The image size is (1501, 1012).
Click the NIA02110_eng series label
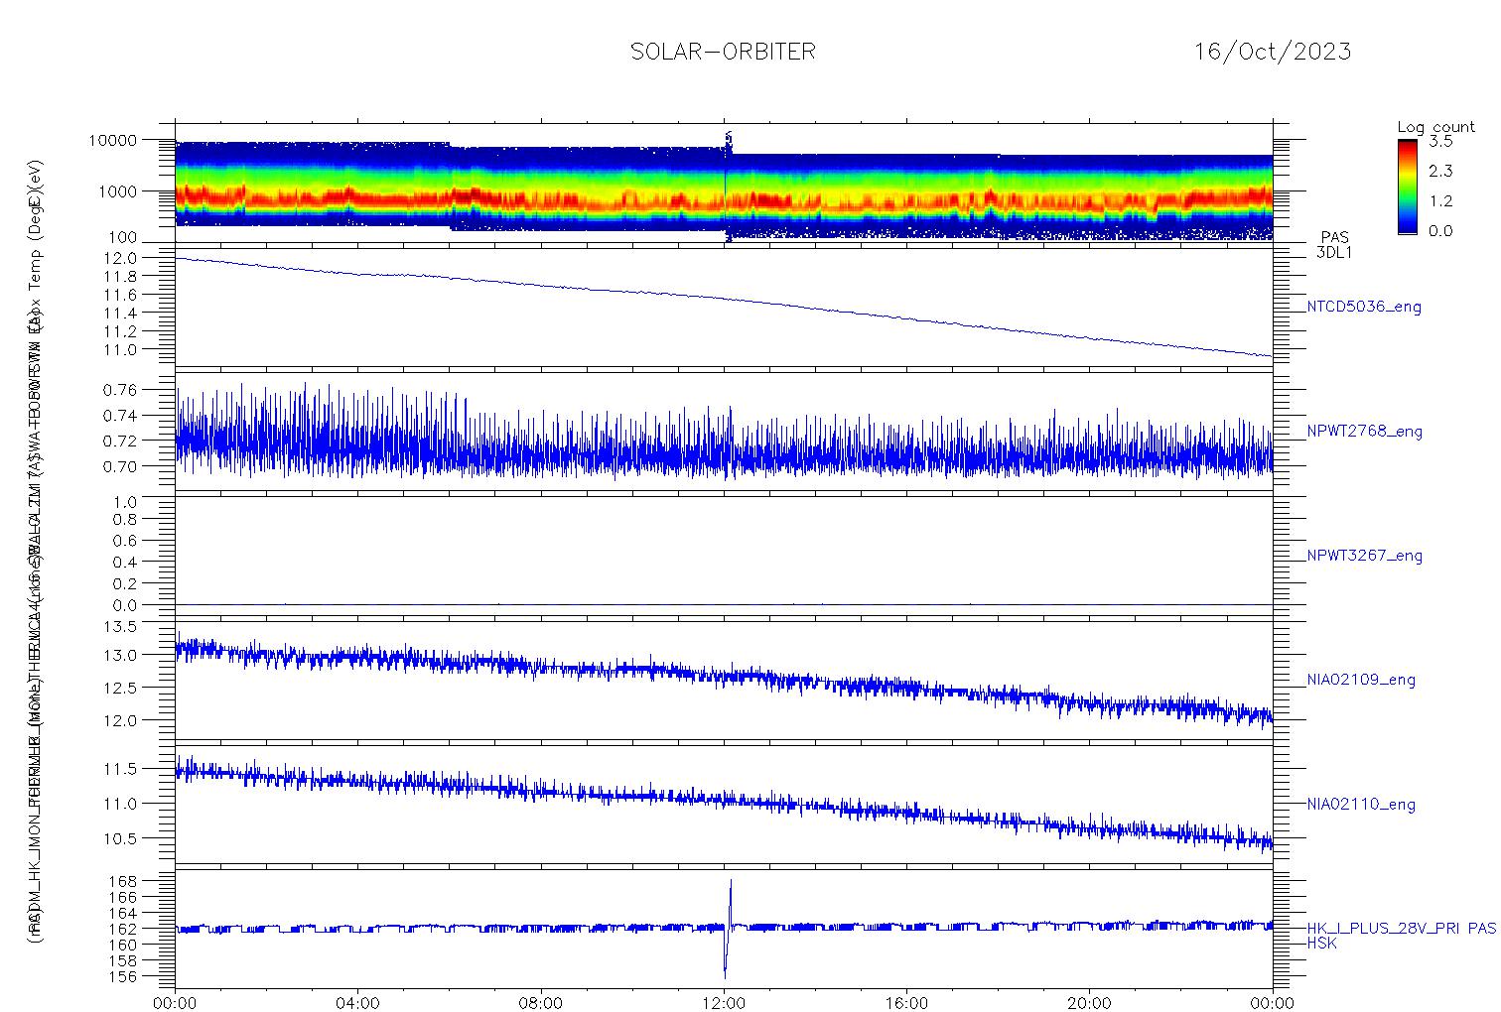coord(1361,805)
